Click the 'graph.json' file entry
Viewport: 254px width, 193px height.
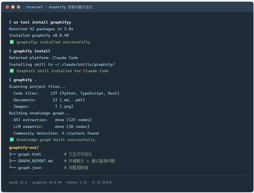tap(29, 168)
